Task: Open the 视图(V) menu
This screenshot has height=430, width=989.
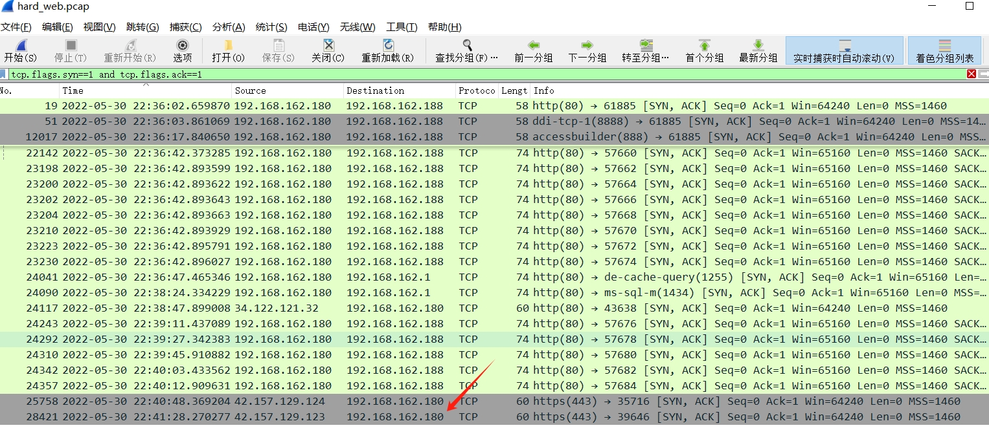Action: point(99,27)
